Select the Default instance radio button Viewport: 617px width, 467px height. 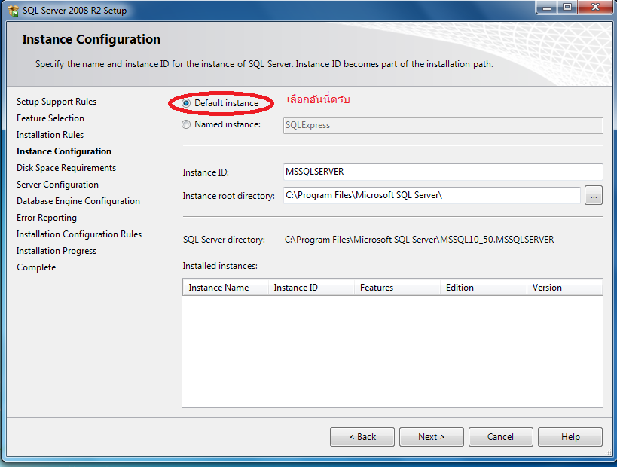(186, 103)
